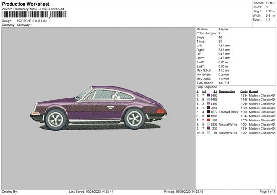Click the "Code" column header
The width and height of the screenshot is (277, 195).
click(244, 91)
